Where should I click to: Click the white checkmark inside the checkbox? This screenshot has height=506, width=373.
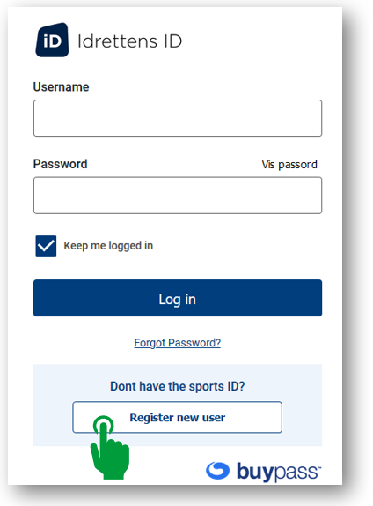tap(46, 246)
